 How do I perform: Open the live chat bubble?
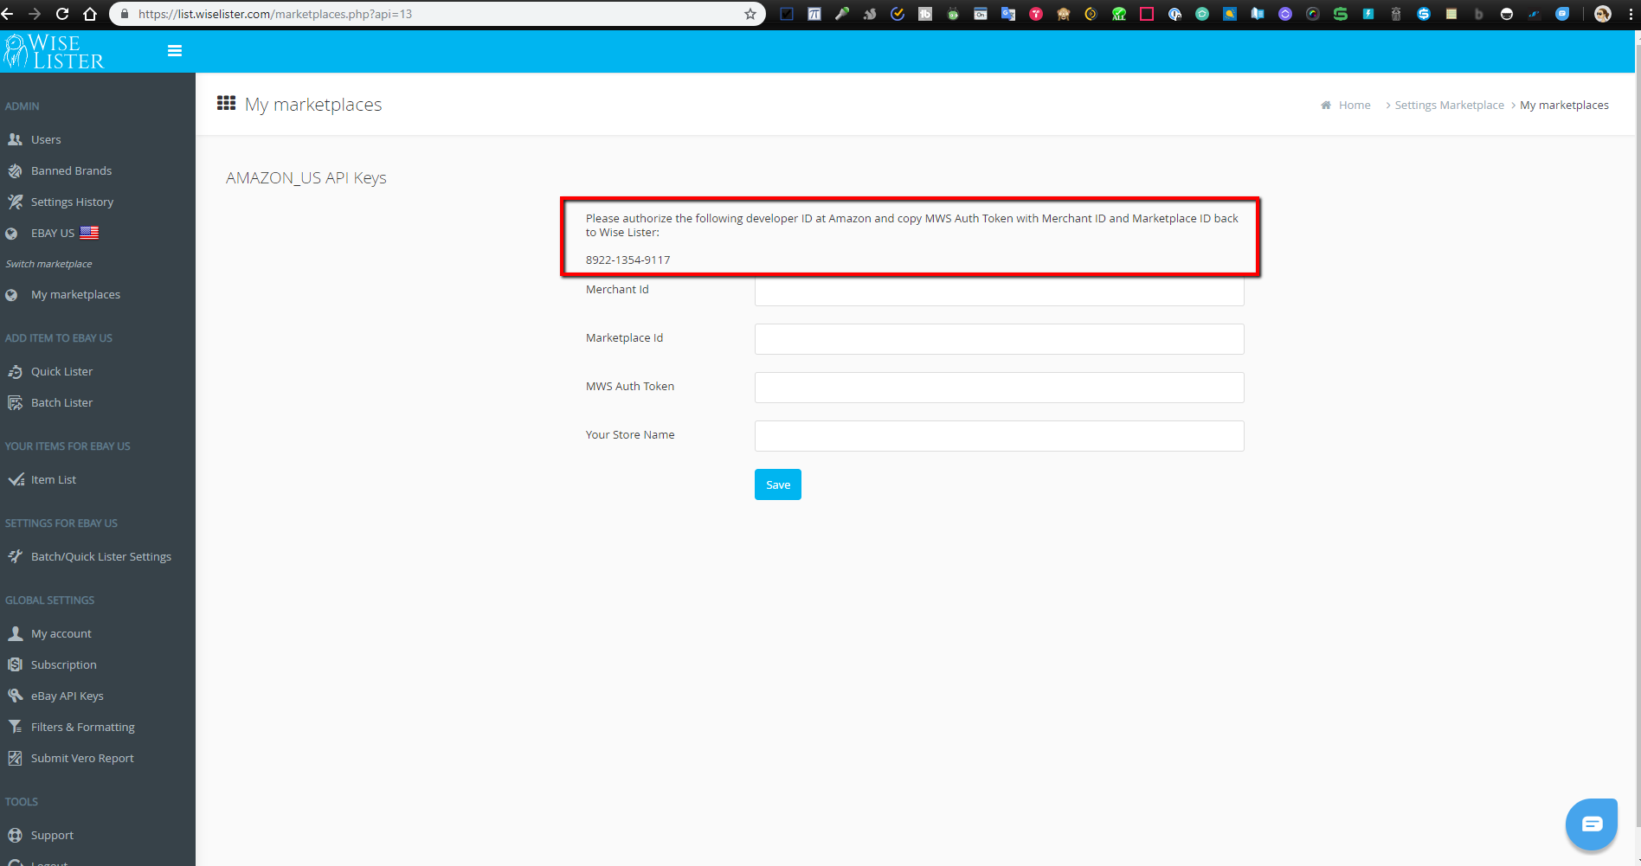pyautogui.click(x=1591, y=824)
